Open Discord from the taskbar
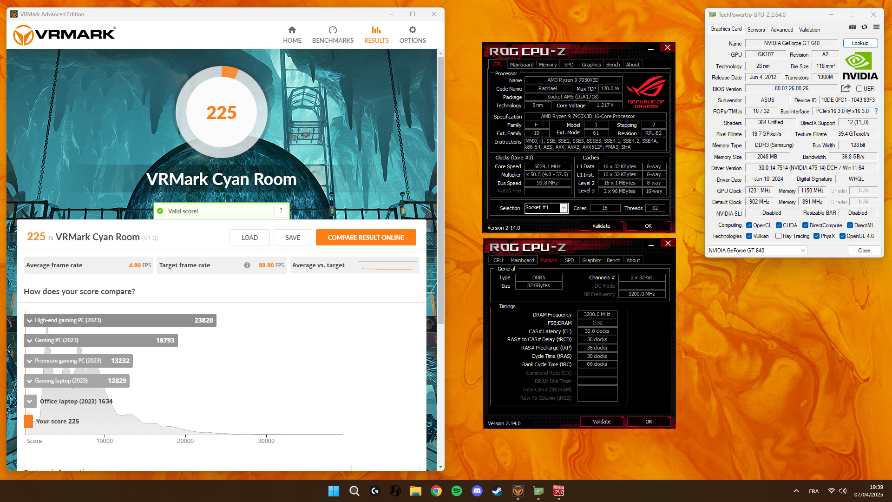This screenshot has width=892, height=502. (477, 491)
